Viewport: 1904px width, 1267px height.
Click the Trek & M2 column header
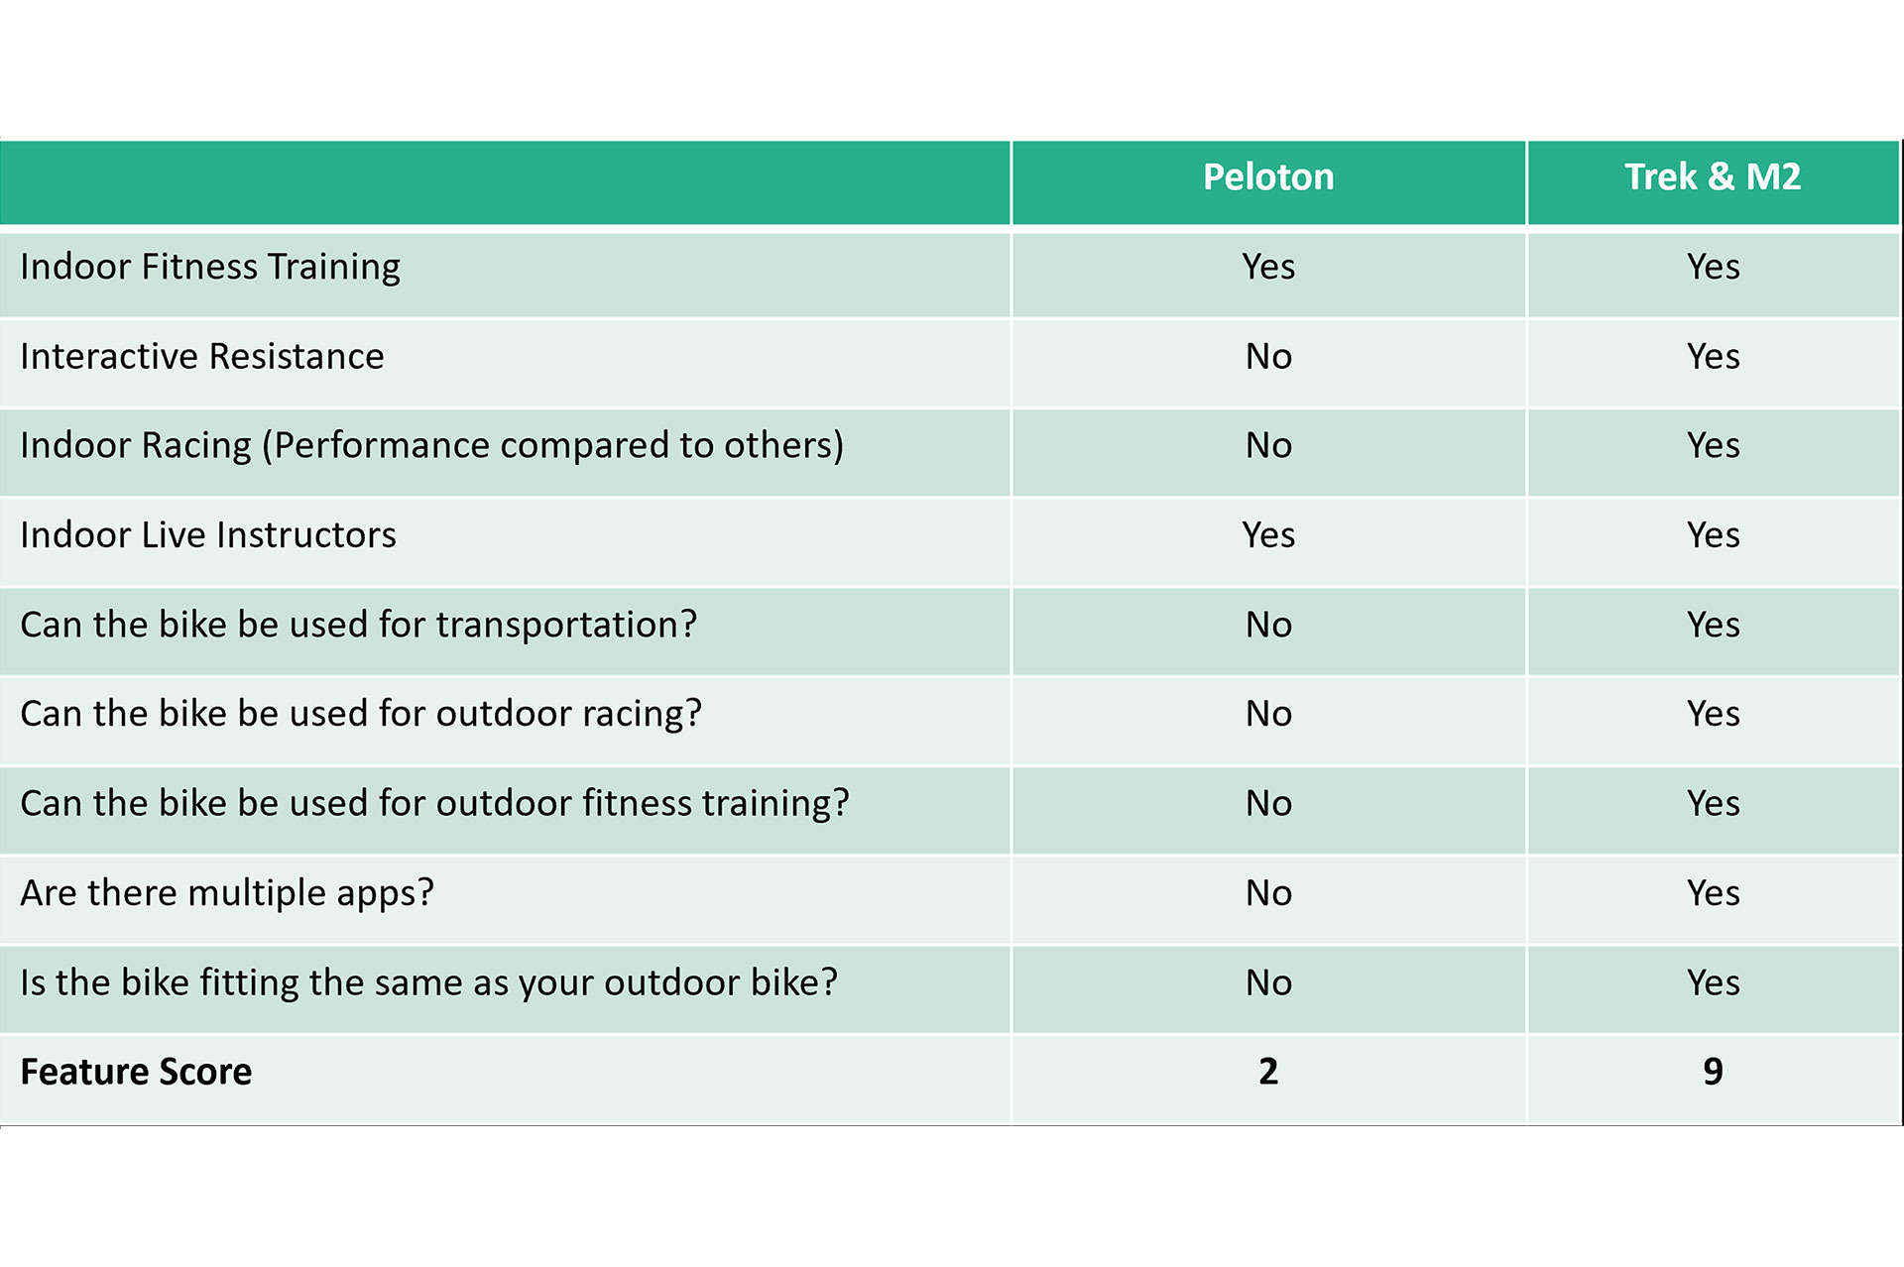[1713, 177]
